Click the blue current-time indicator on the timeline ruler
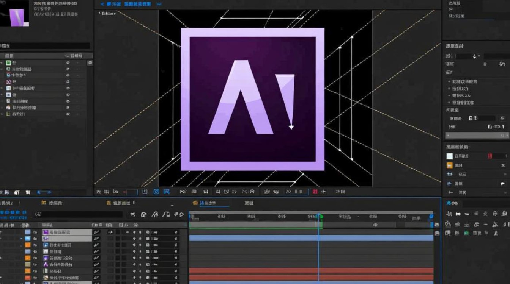This screenshot has height=284, width=510. point(319,217)
